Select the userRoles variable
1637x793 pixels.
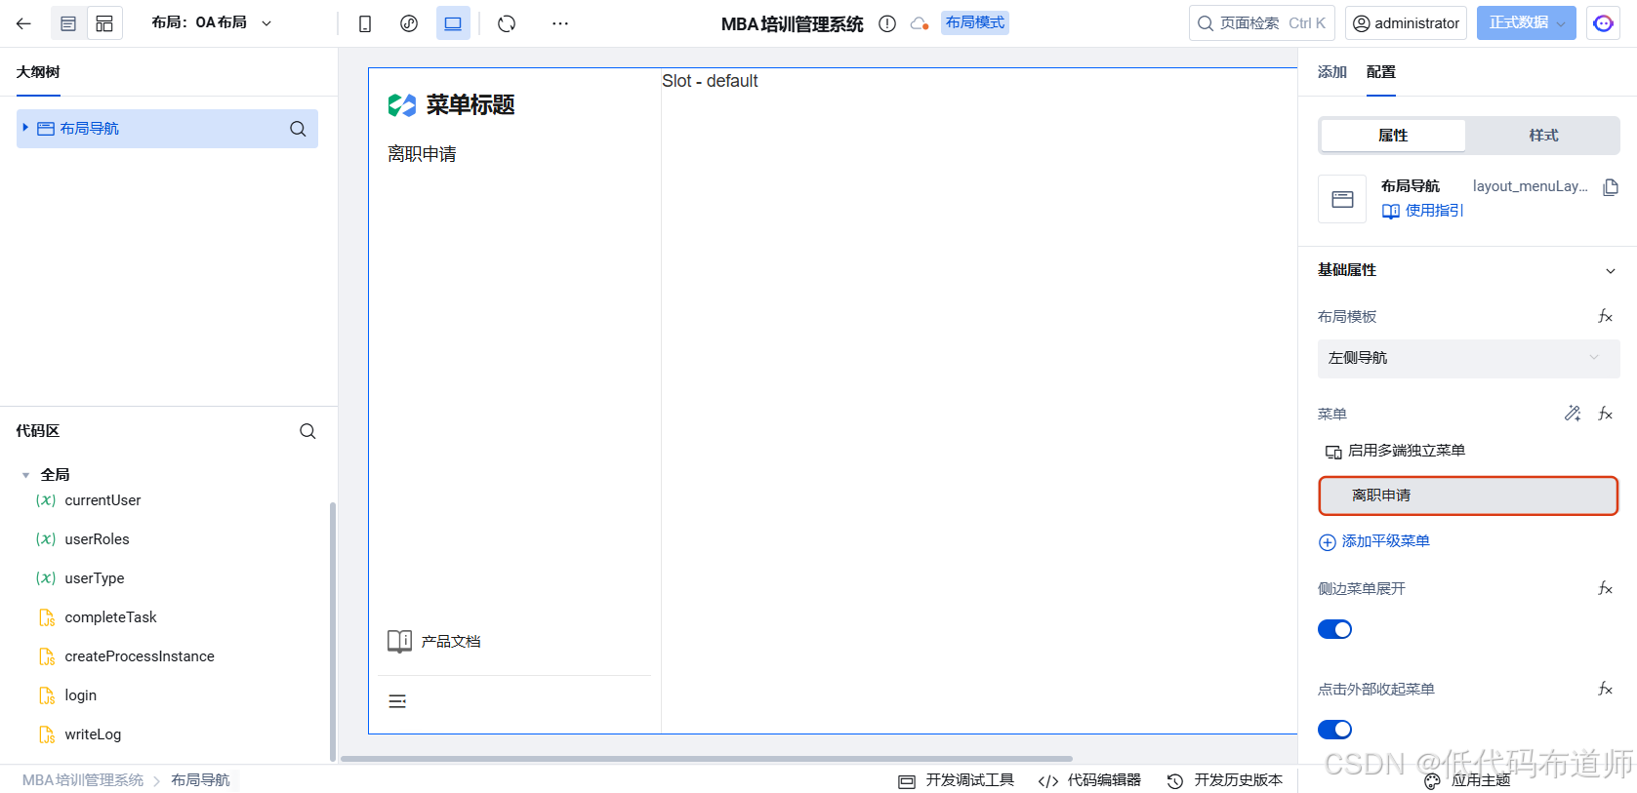tap(97, 539)
